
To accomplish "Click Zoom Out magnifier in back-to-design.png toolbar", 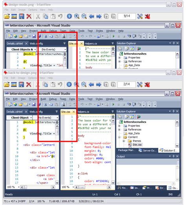I will click(x=84, y=85).
